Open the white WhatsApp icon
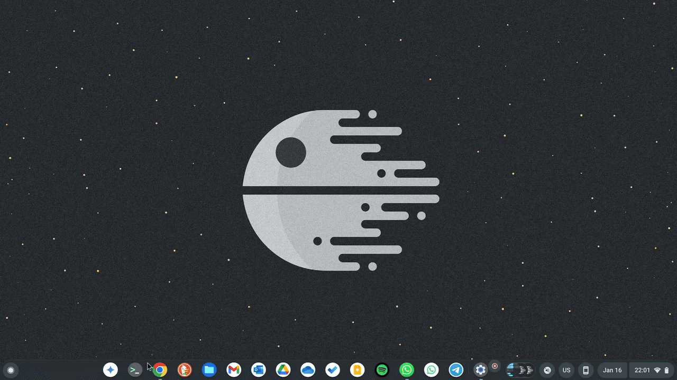The width and height of the screenshot is (677, 380). click(x=431, y=370)
